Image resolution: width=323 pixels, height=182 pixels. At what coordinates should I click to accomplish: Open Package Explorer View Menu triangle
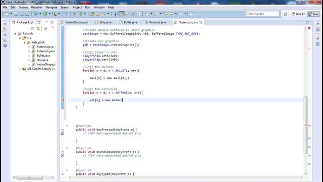[x=52, y=28]
